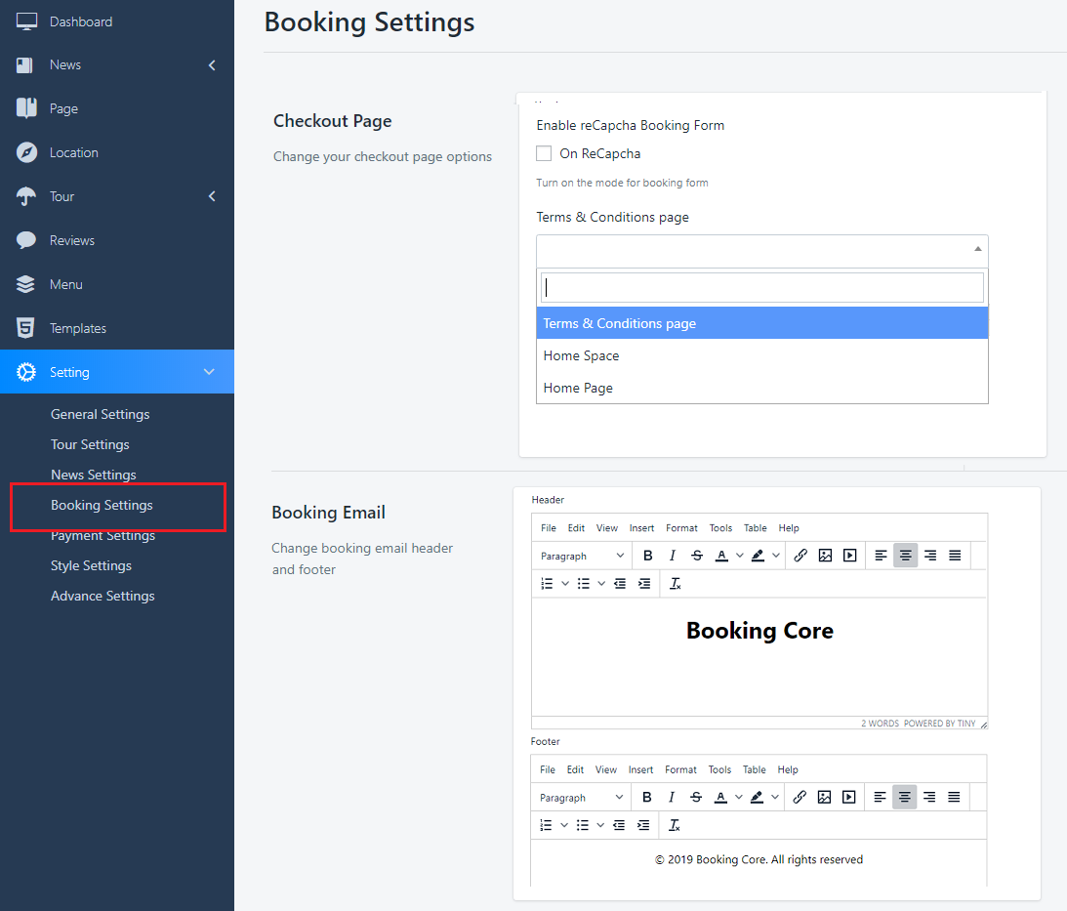1067x911 pixels.
Task: Justify text in Footer editor toolbar
Action: tap(954, 798)
